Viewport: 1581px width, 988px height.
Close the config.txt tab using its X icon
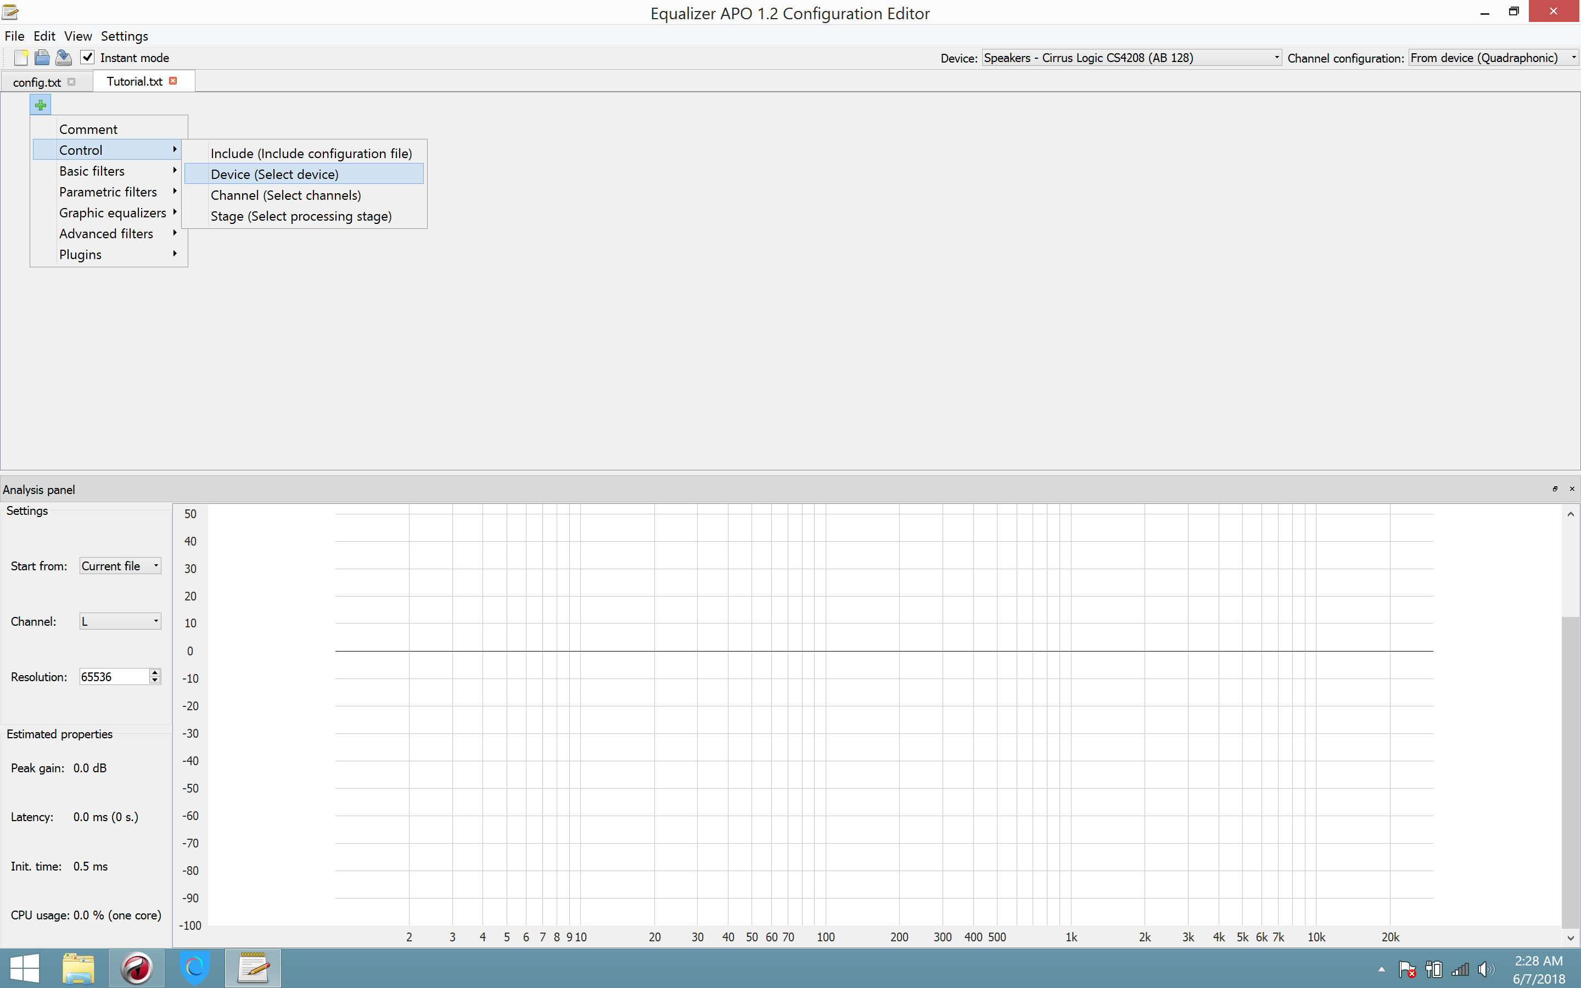click(71, 82)
